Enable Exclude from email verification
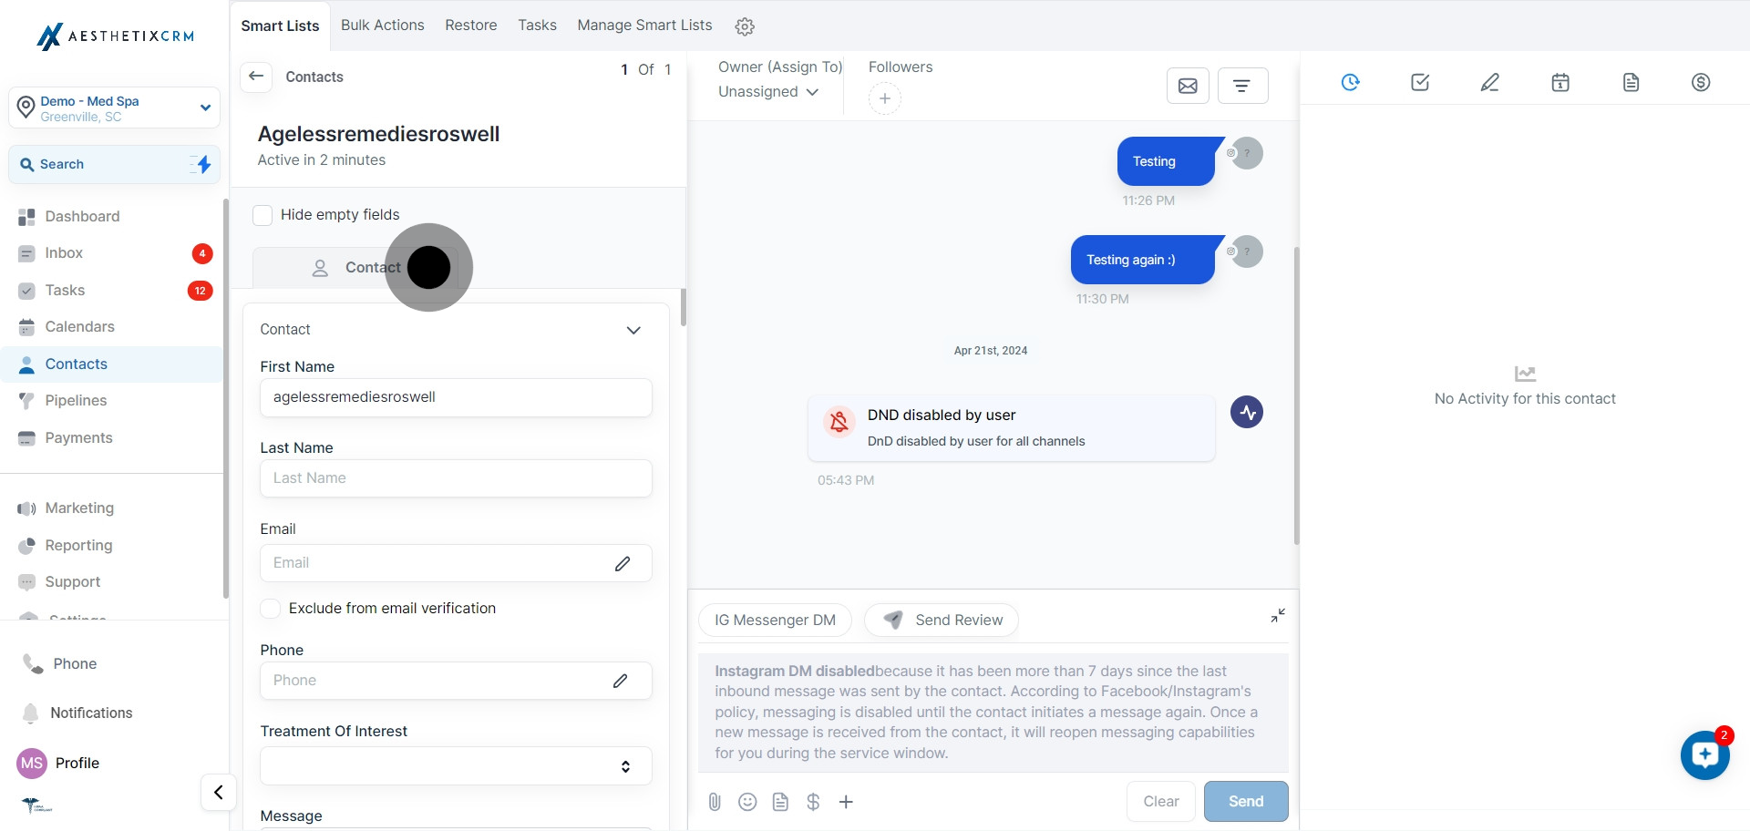 click(271, 609)
